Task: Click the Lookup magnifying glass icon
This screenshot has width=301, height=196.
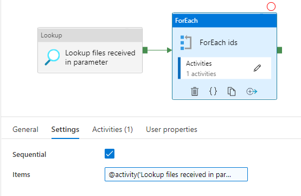Action: pyautogui.click(x=52, y=57)
